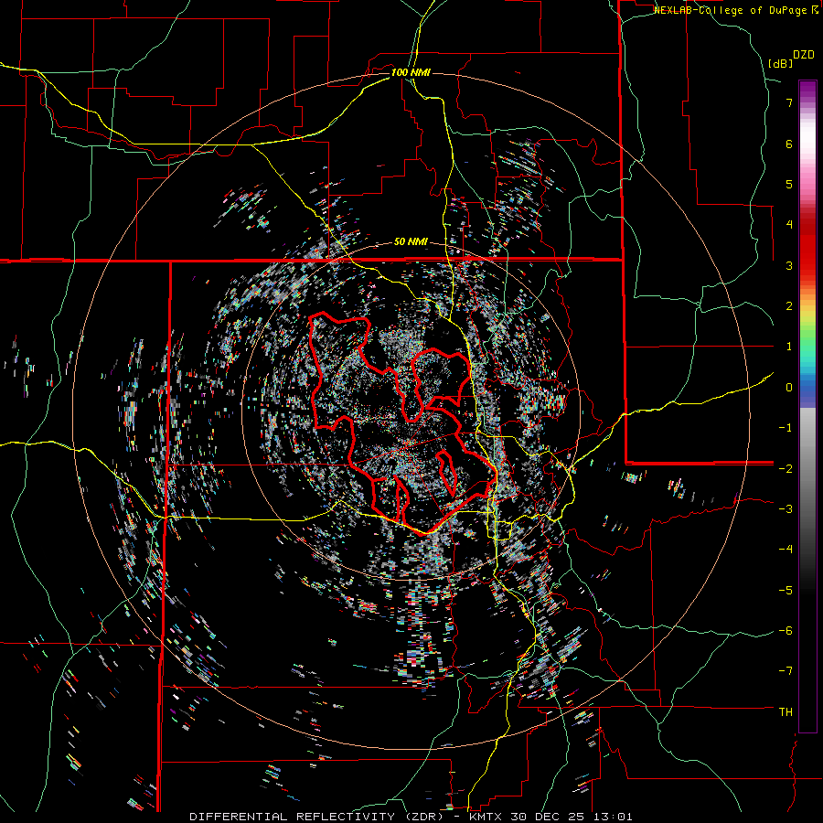823x823 pixels.
Task: Click the "-2" value on the color scale
Action: coord(786,468)
